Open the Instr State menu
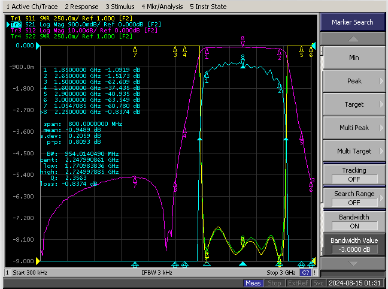Viewport: 388px width, 289px height. (x=208, y=7)
